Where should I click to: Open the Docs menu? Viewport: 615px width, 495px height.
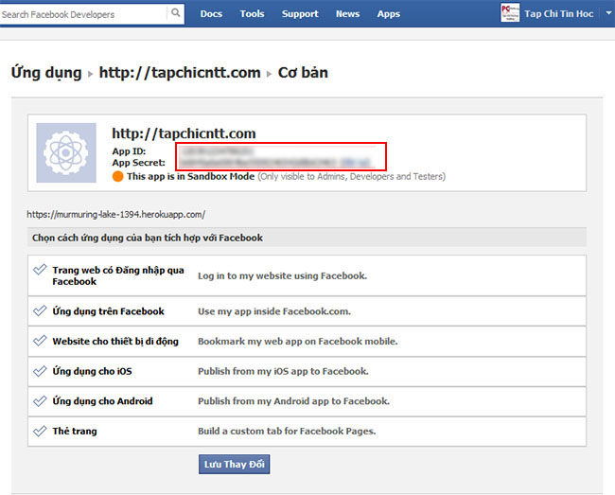click(211, 14)
